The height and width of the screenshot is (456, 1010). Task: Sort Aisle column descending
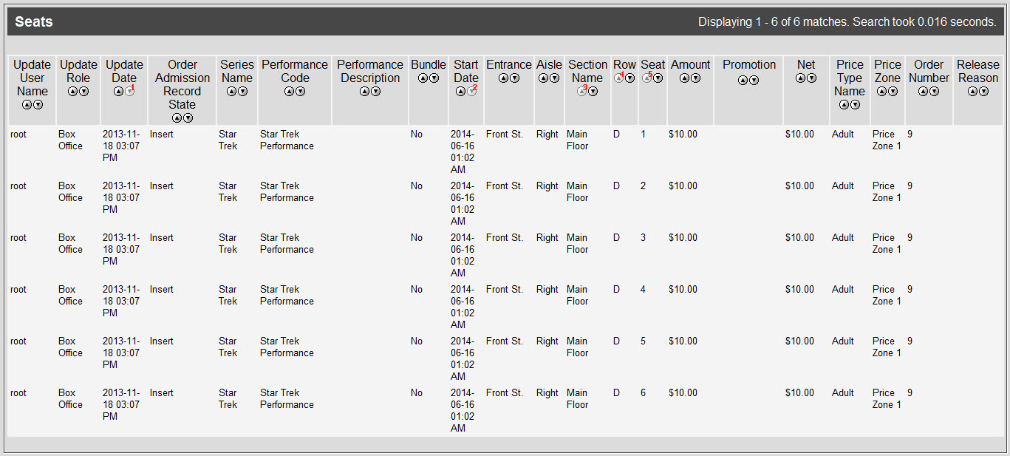click(x=555, y=78)
